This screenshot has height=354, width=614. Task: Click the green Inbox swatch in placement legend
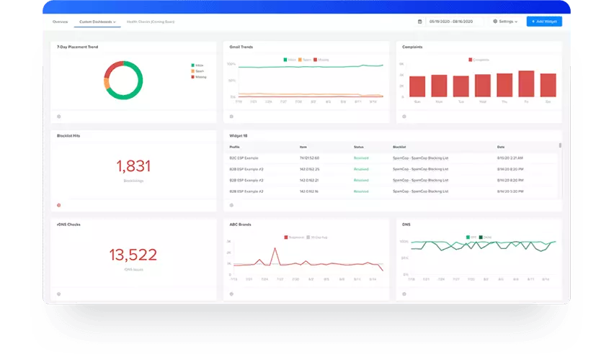pos(192,65)
